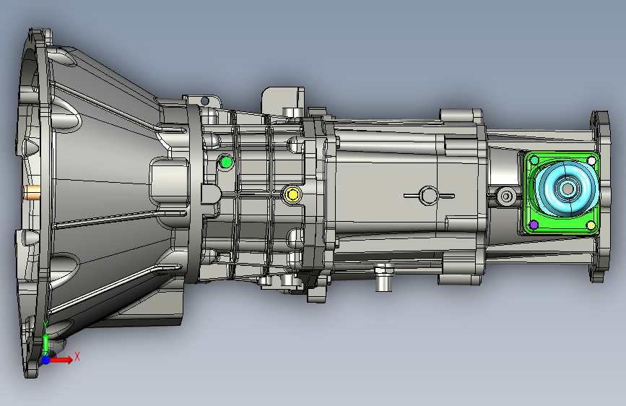Select the small round boss beside the green plate
This screenshot has height=406, width=626.
click(506, 196)
